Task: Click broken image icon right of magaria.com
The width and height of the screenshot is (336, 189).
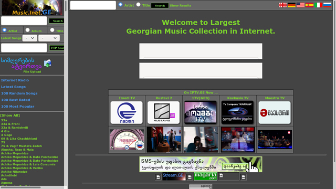Action: point(222,175)
